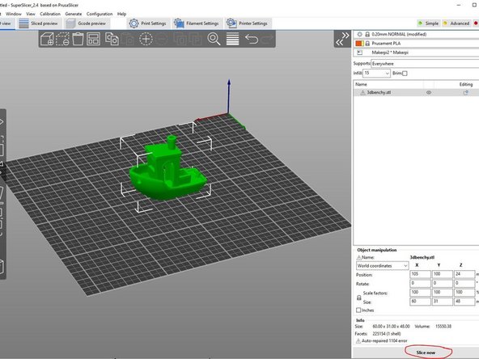Image resolution: width=479 pixels, height=359 pixels.
Task: Click the Editing column header
Action: click(x=465, y=85)
